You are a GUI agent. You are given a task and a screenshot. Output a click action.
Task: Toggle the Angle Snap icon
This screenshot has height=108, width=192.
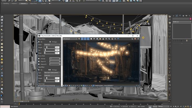[74, 1]
